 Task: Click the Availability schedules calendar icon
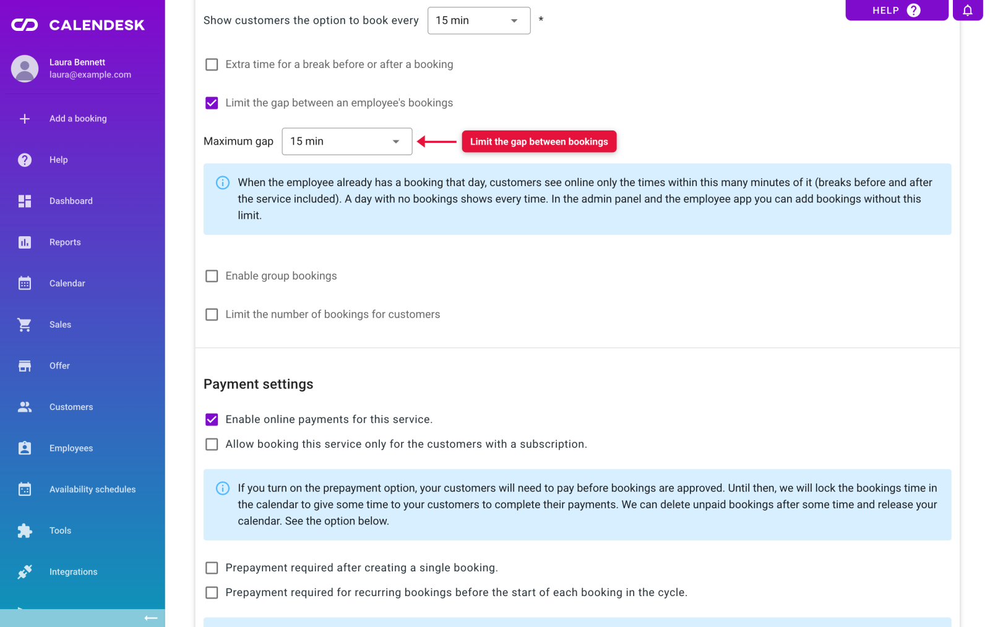[x=25, y=489]
